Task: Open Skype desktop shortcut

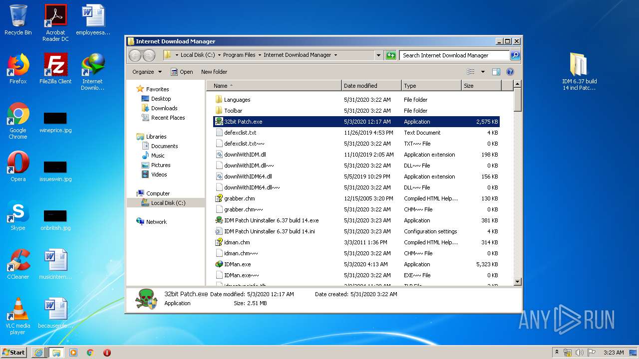Action: click(x=18, y=215)
